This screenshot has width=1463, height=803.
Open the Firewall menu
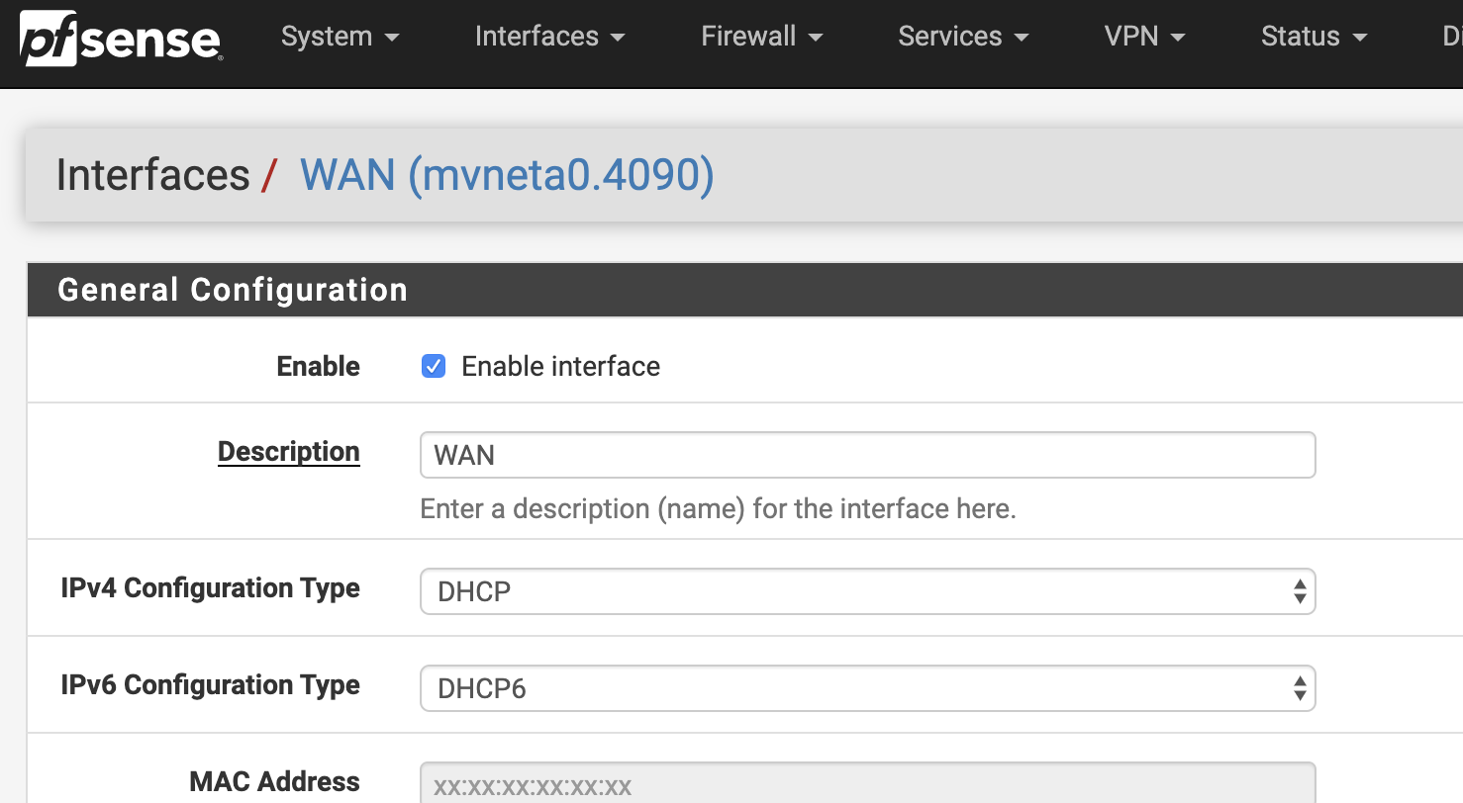point(748,36)
